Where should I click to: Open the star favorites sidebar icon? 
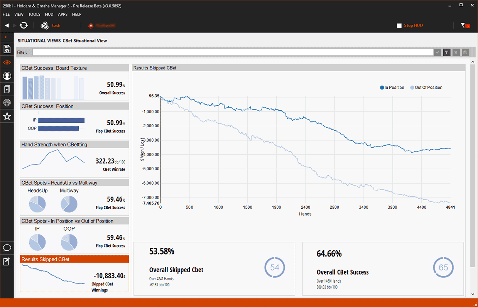[7, 116]
